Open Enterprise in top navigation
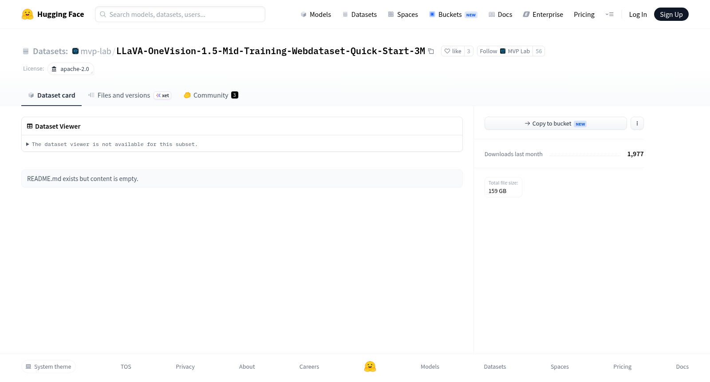This screenshot has width=710, height=382. pyautogui.click(x=543, y=14)
